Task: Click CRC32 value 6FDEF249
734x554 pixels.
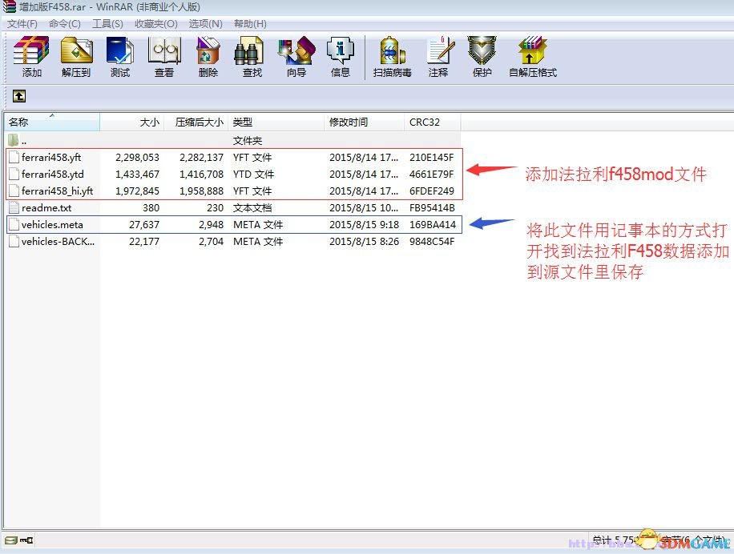Action: (432, 191)
